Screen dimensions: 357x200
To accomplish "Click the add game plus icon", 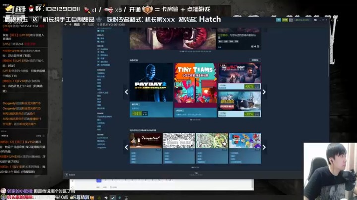I will coord(66,175).
